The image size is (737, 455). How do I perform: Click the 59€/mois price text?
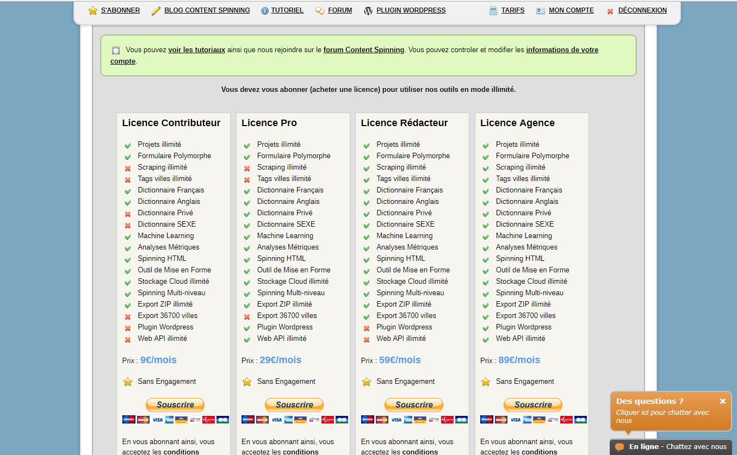[400, 360]
